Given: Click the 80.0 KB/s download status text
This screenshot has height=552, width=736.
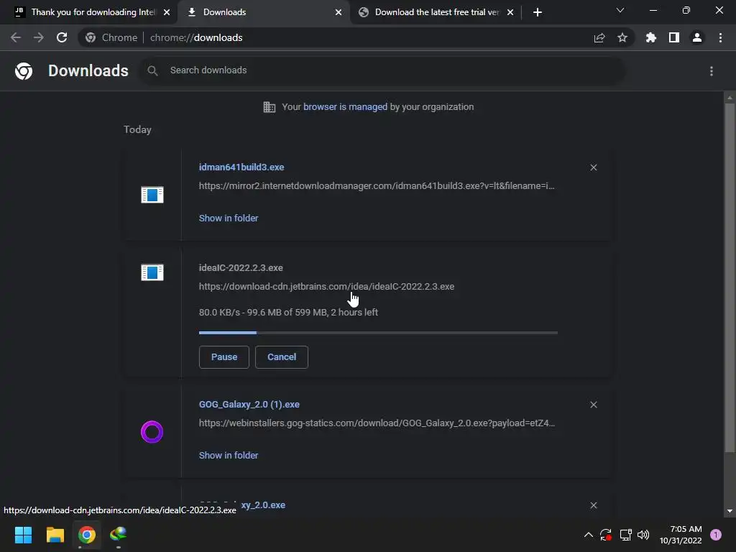Looking at the screenshot, I should coord(288,312).
